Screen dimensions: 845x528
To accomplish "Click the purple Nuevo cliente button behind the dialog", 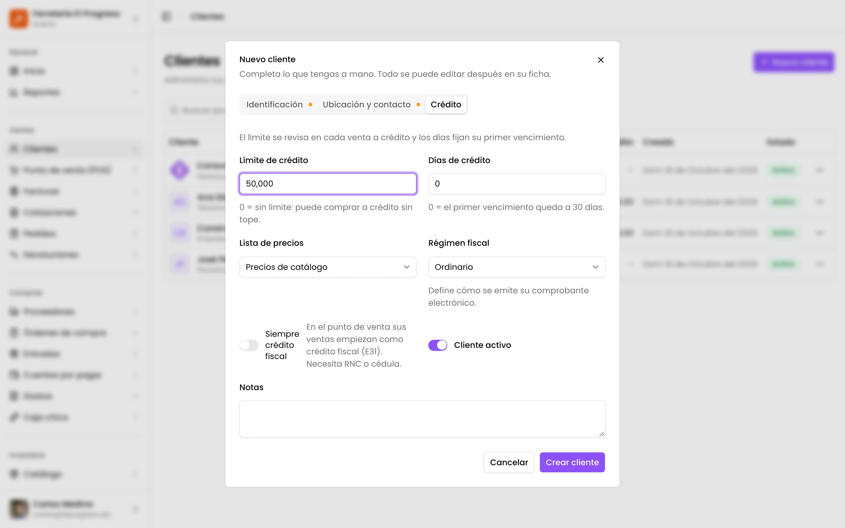I will 794,62.
